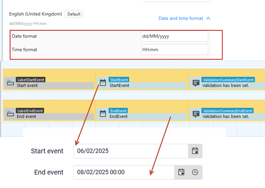Click the 'Start event' text in LabelStartEvent
This screenshot has height=188, width=265.
click(x=27, y=86)
